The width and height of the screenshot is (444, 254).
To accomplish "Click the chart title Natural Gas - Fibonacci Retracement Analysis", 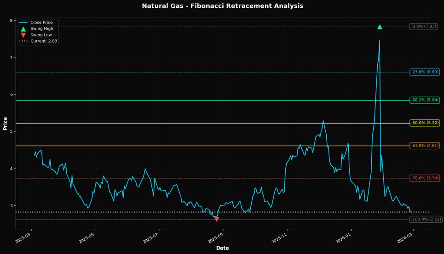I will pyautogui.click(x=223, y=6).
